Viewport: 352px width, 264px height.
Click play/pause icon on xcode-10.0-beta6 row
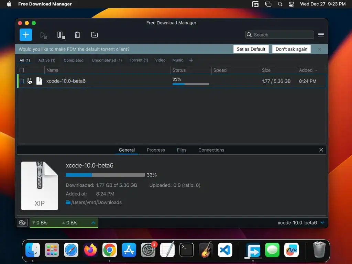(30, 81)
